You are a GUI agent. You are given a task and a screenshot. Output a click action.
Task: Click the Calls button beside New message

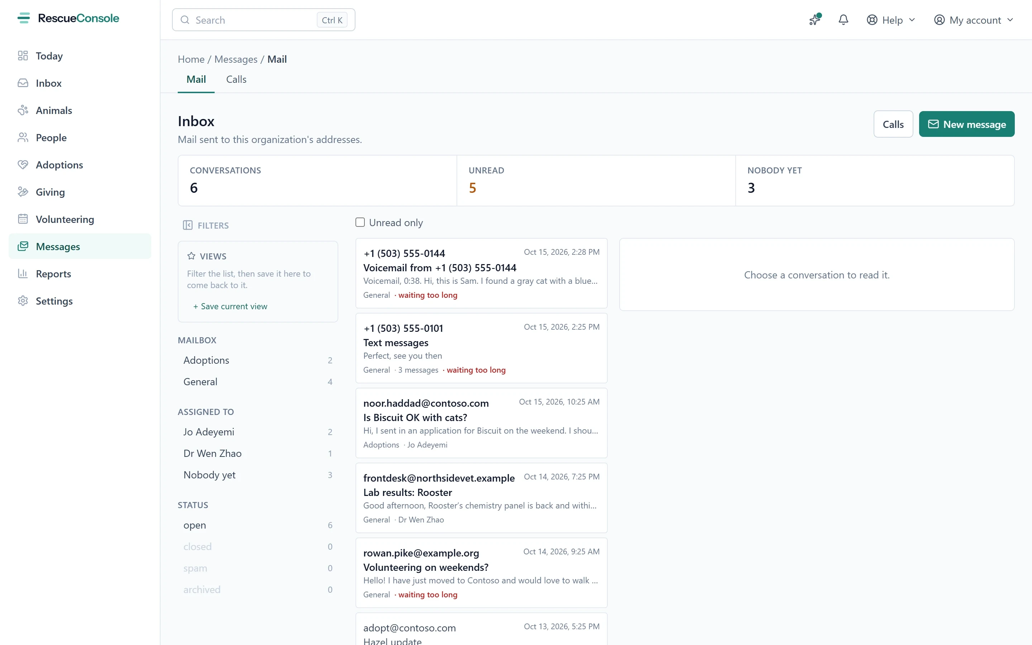pos(893,124)
